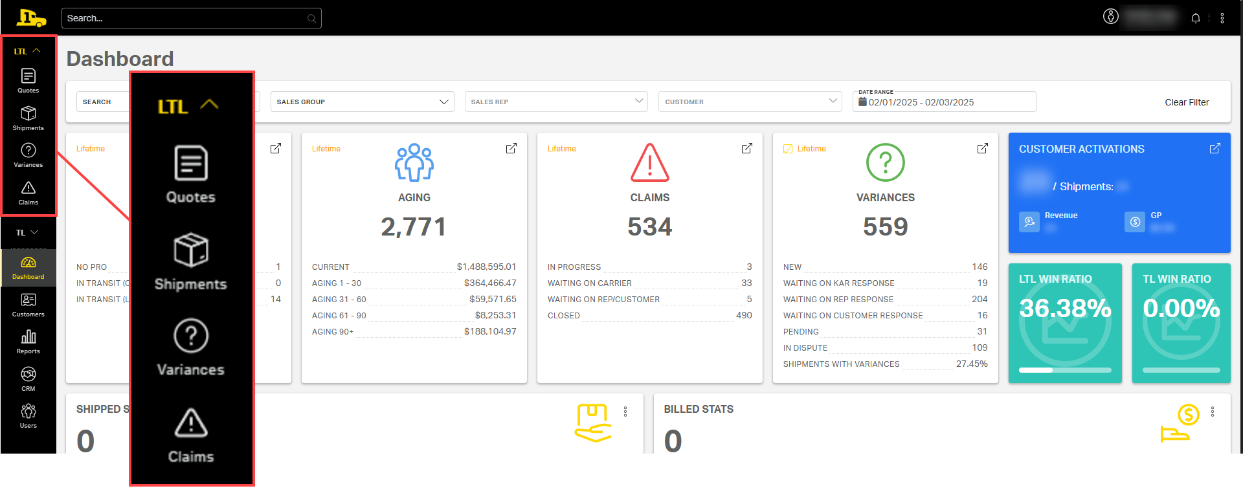
Task: Open Quotes in the LTL sidebar
Action: pos(28,81)
